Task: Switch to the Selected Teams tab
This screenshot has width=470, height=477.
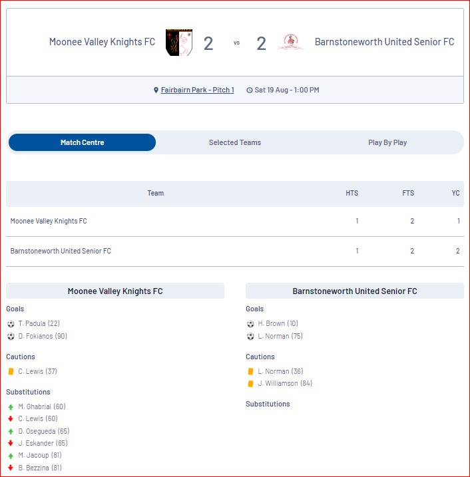Action: pyautogui.click(x=235, y=142)
